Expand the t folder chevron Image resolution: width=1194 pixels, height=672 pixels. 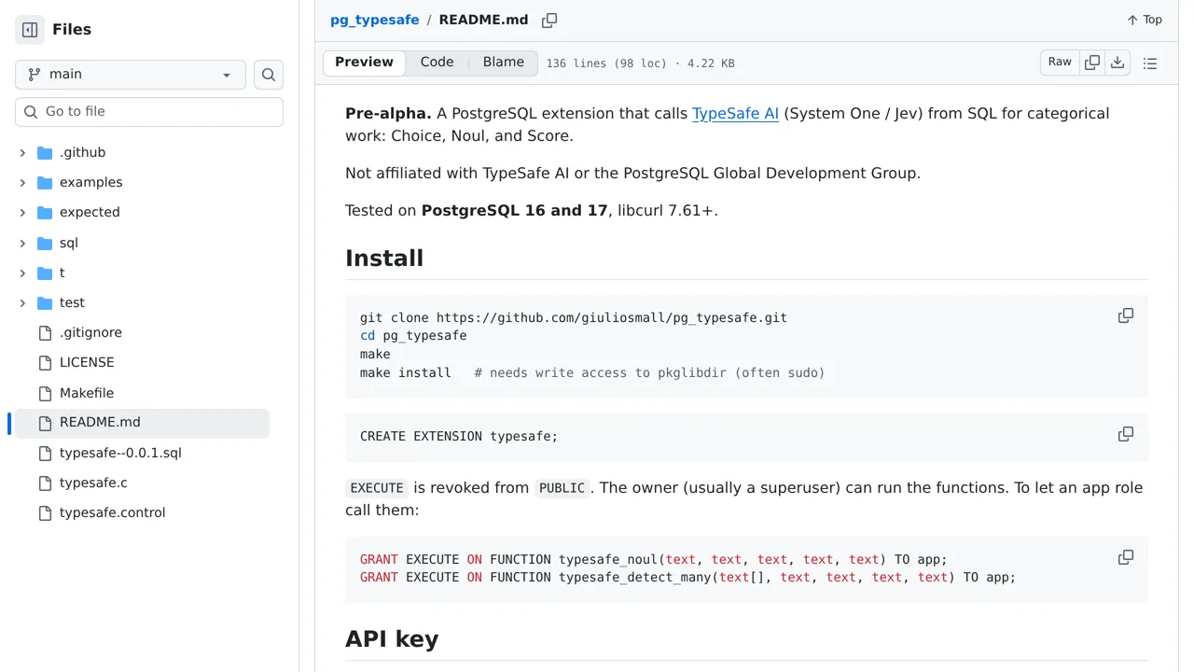(x=22, y=273)
